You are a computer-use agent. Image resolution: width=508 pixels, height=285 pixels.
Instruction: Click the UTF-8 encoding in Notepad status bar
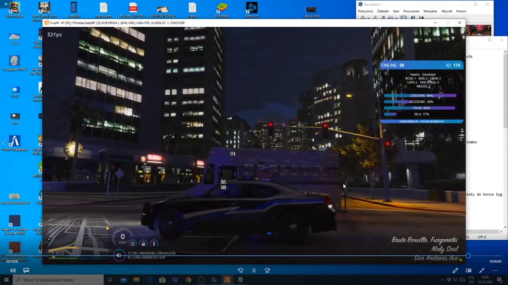482,237
